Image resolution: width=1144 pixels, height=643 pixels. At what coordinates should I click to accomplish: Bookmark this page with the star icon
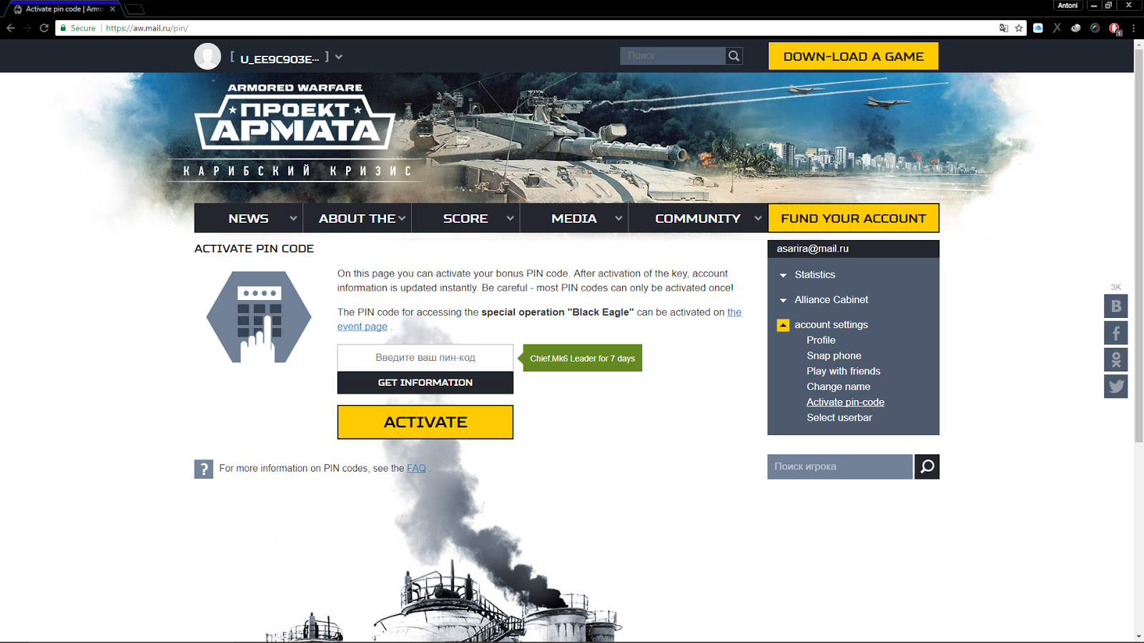pyautogui.click(x=1019, y=28)
